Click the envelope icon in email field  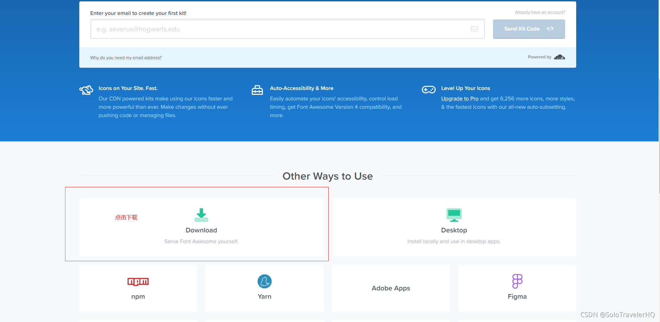474,29
